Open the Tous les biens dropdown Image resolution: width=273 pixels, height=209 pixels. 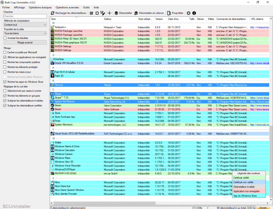(x=25, y=33)
